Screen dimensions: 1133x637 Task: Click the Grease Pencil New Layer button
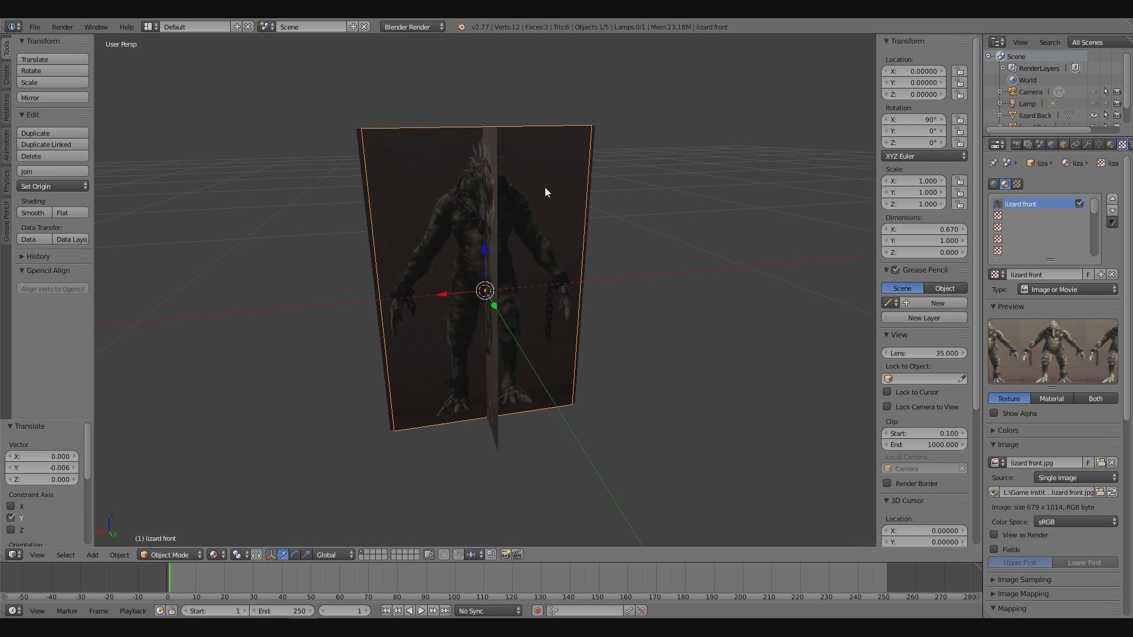coord(924,318)
